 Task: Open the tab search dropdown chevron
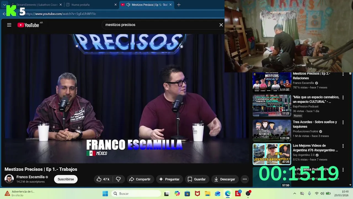tap(4, 5)
